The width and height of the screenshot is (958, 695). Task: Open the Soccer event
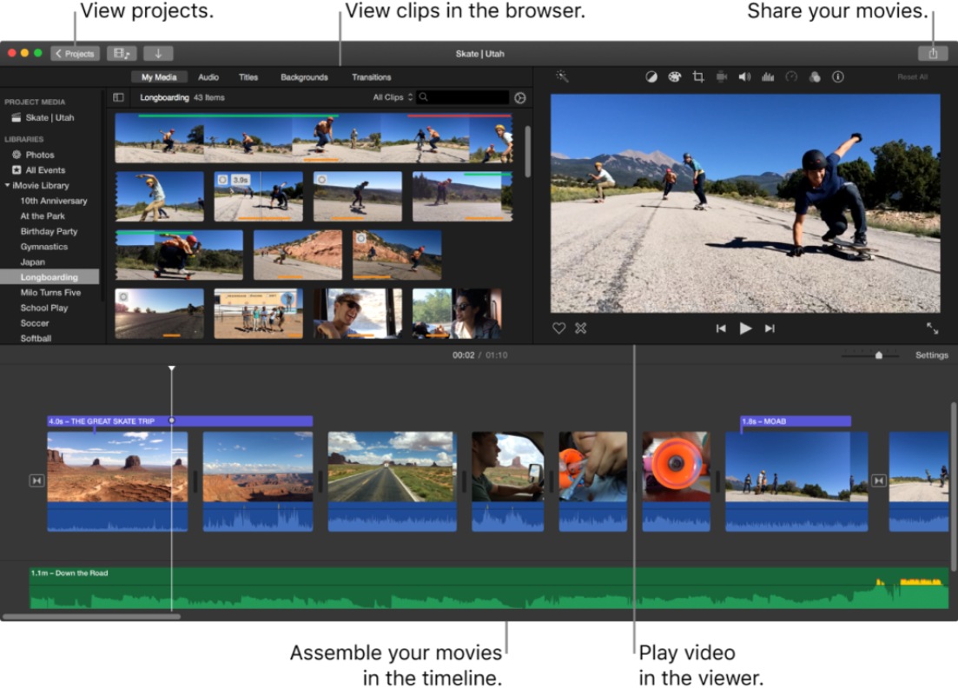coord(34,323)
